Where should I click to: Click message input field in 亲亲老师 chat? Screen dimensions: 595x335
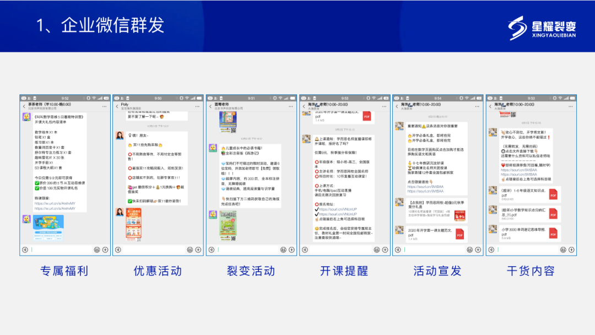[61, 250]
